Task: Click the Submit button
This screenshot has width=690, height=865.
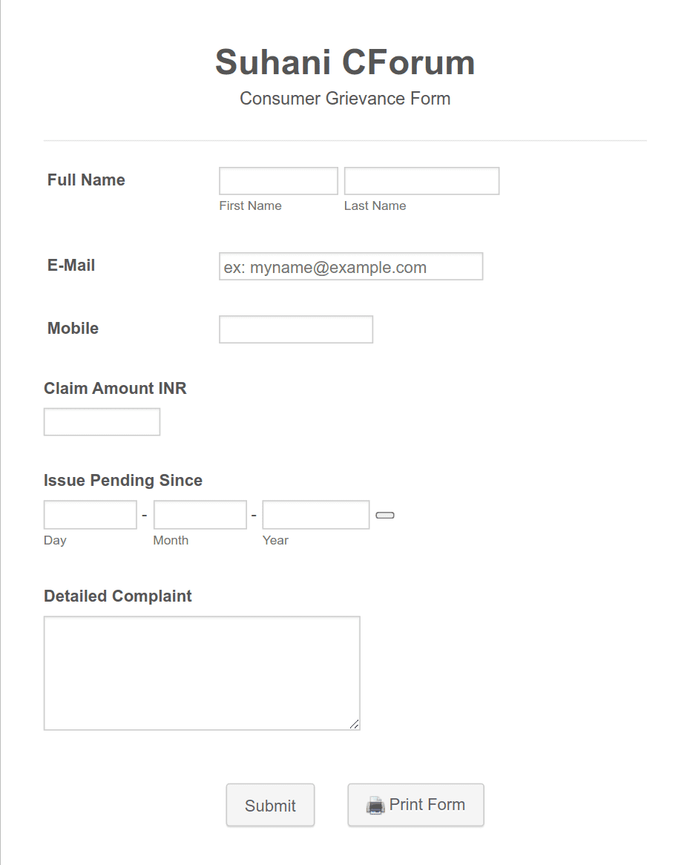Action: (270, 805)
